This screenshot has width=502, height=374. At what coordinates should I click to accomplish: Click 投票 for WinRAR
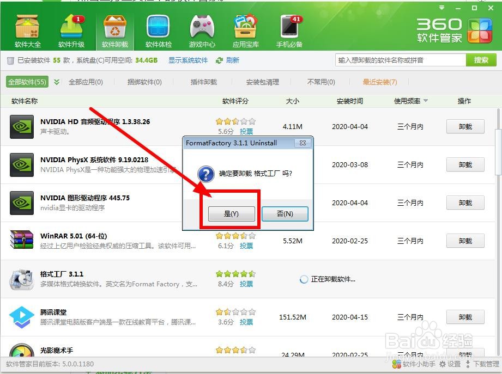[x=246, y=246]
